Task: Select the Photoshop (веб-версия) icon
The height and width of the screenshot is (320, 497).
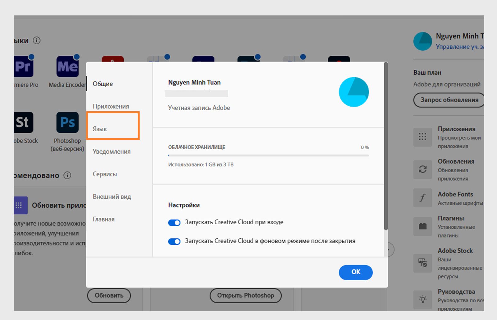Action: click(x=67, y=123)
